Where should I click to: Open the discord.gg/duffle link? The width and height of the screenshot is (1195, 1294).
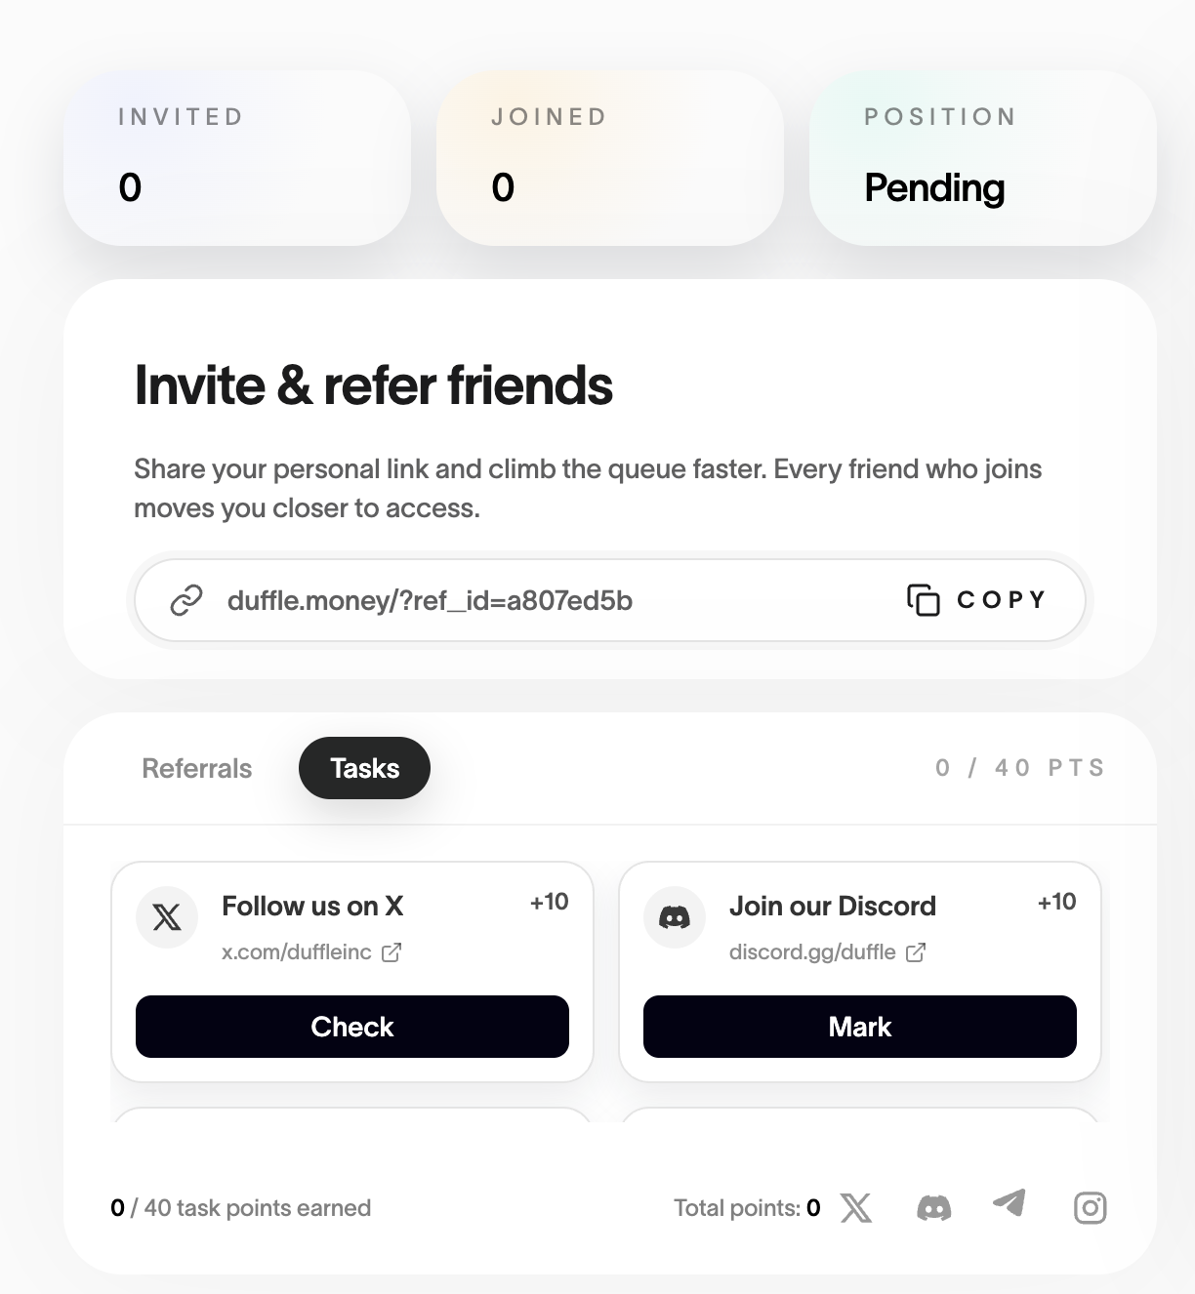click(812, 952)
